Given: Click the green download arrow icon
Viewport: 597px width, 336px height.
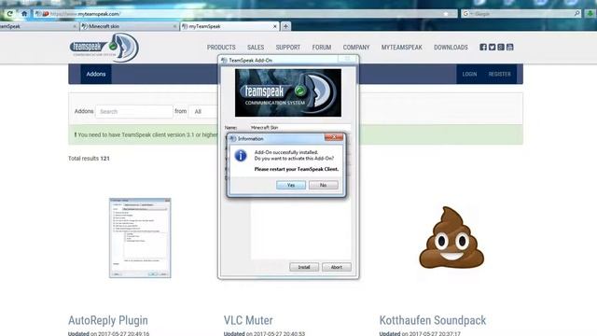Looking at the screenshot, I should click(590, 13).
